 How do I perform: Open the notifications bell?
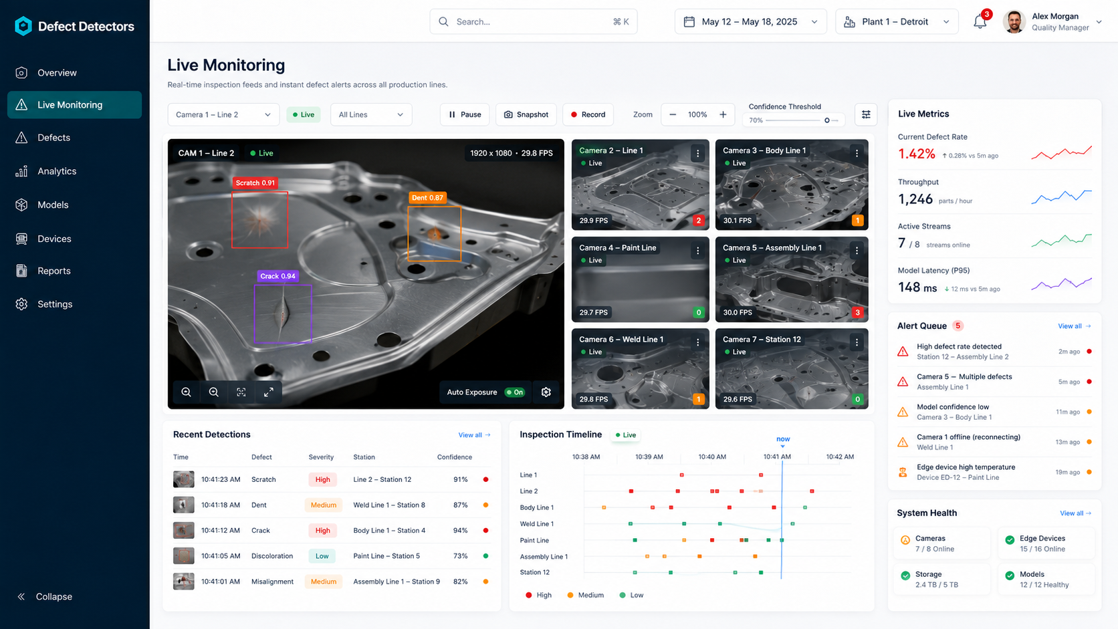click(x=980, y=21)
